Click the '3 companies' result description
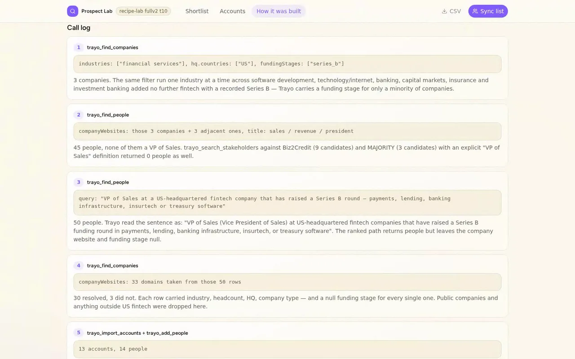575x359 pixels. [281, 84]
